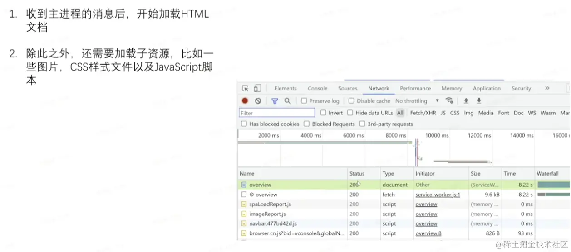Filter requests by Fetch/XHR
Screen dimensions: 571x252
(x=423, y=113)
